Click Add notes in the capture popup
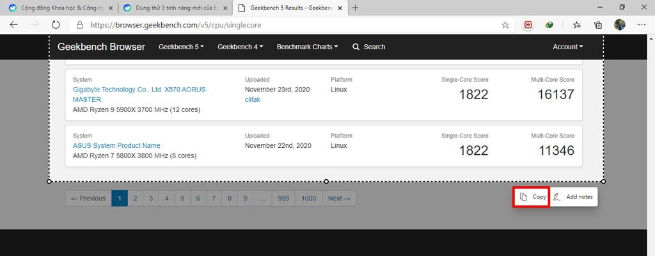The image size is (655, 256). pos(572,197)
